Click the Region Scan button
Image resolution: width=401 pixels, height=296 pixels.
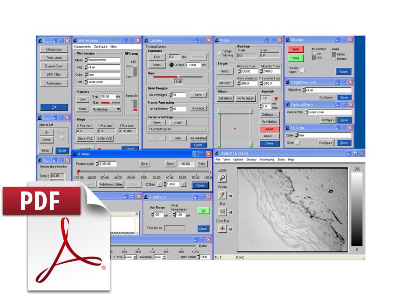(x=54, y=66)
